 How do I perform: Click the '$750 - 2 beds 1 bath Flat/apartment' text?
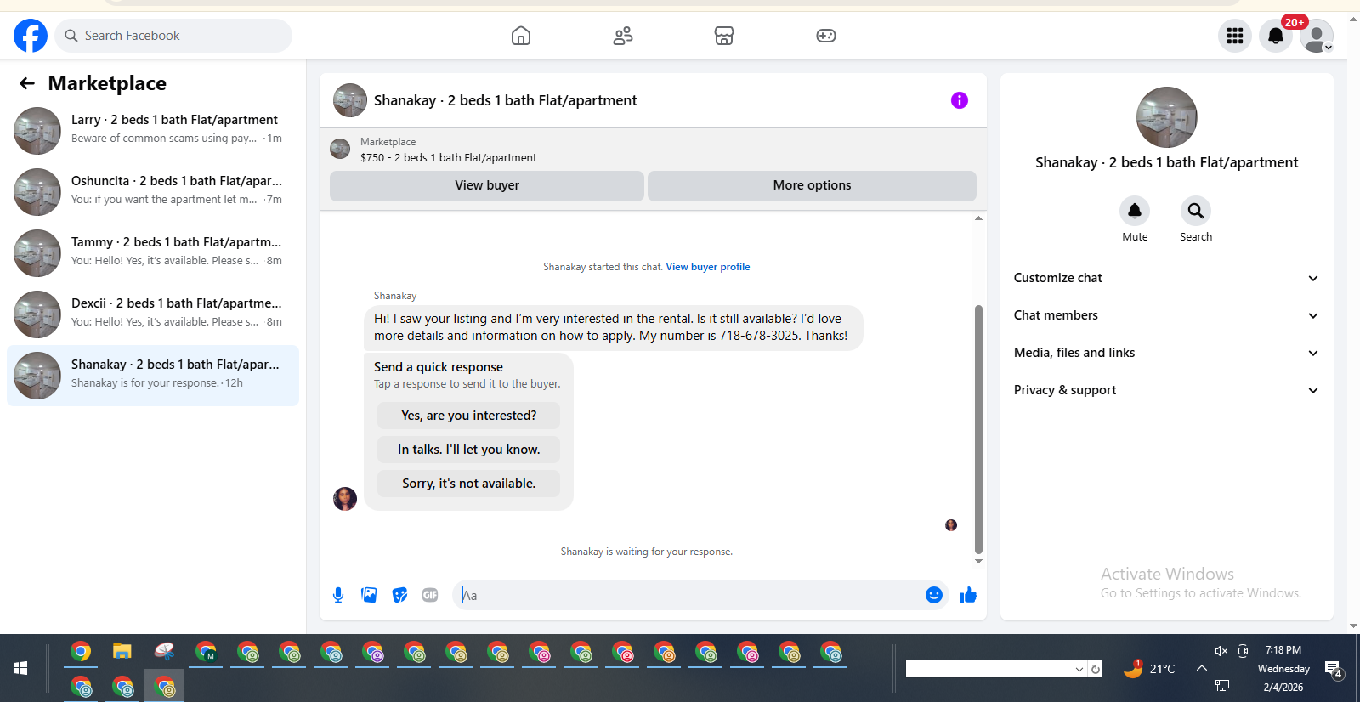tap(448, 158)
